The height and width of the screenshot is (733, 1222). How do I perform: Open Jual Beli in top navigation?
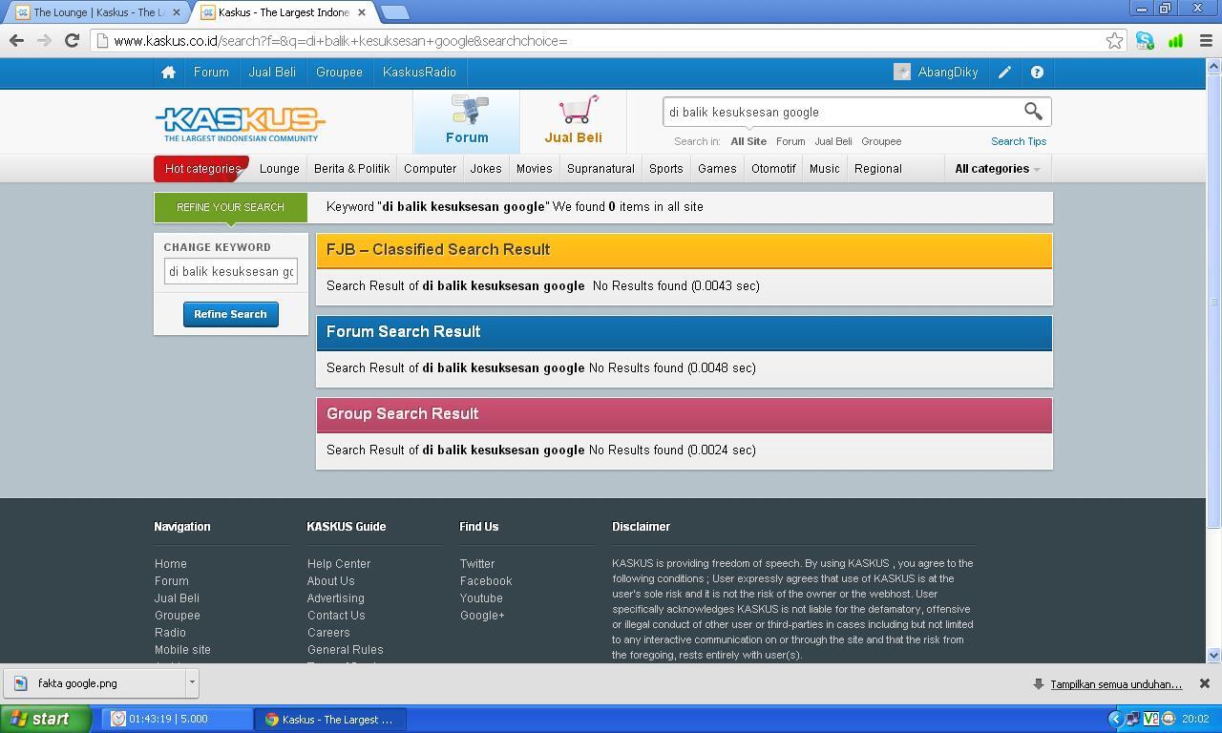[272, 73]
